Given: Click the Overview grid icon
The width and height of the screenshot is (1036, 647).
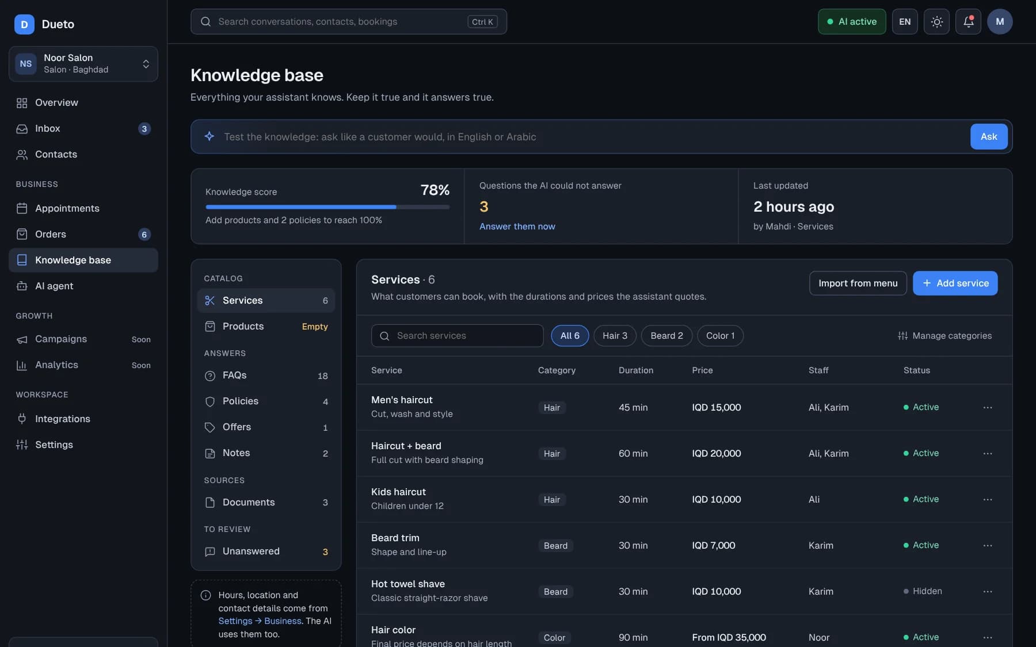Looking at the screenshot, I should [22, 103].
